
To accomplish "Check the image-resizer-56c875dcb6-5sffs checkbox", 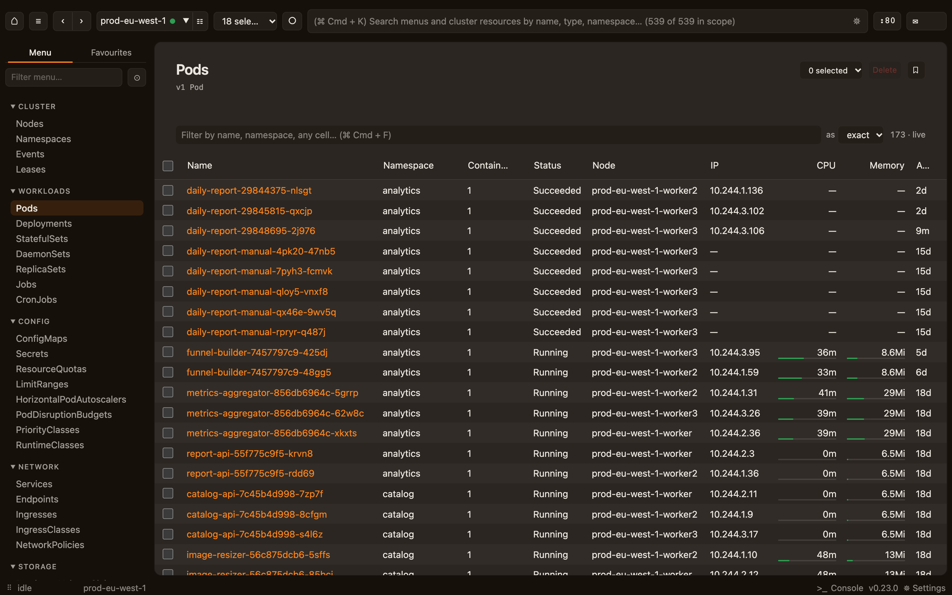I will tap(168, 554).
